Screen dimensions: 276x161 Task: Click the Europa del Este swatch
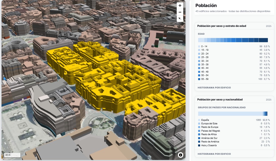coord(199,124)
